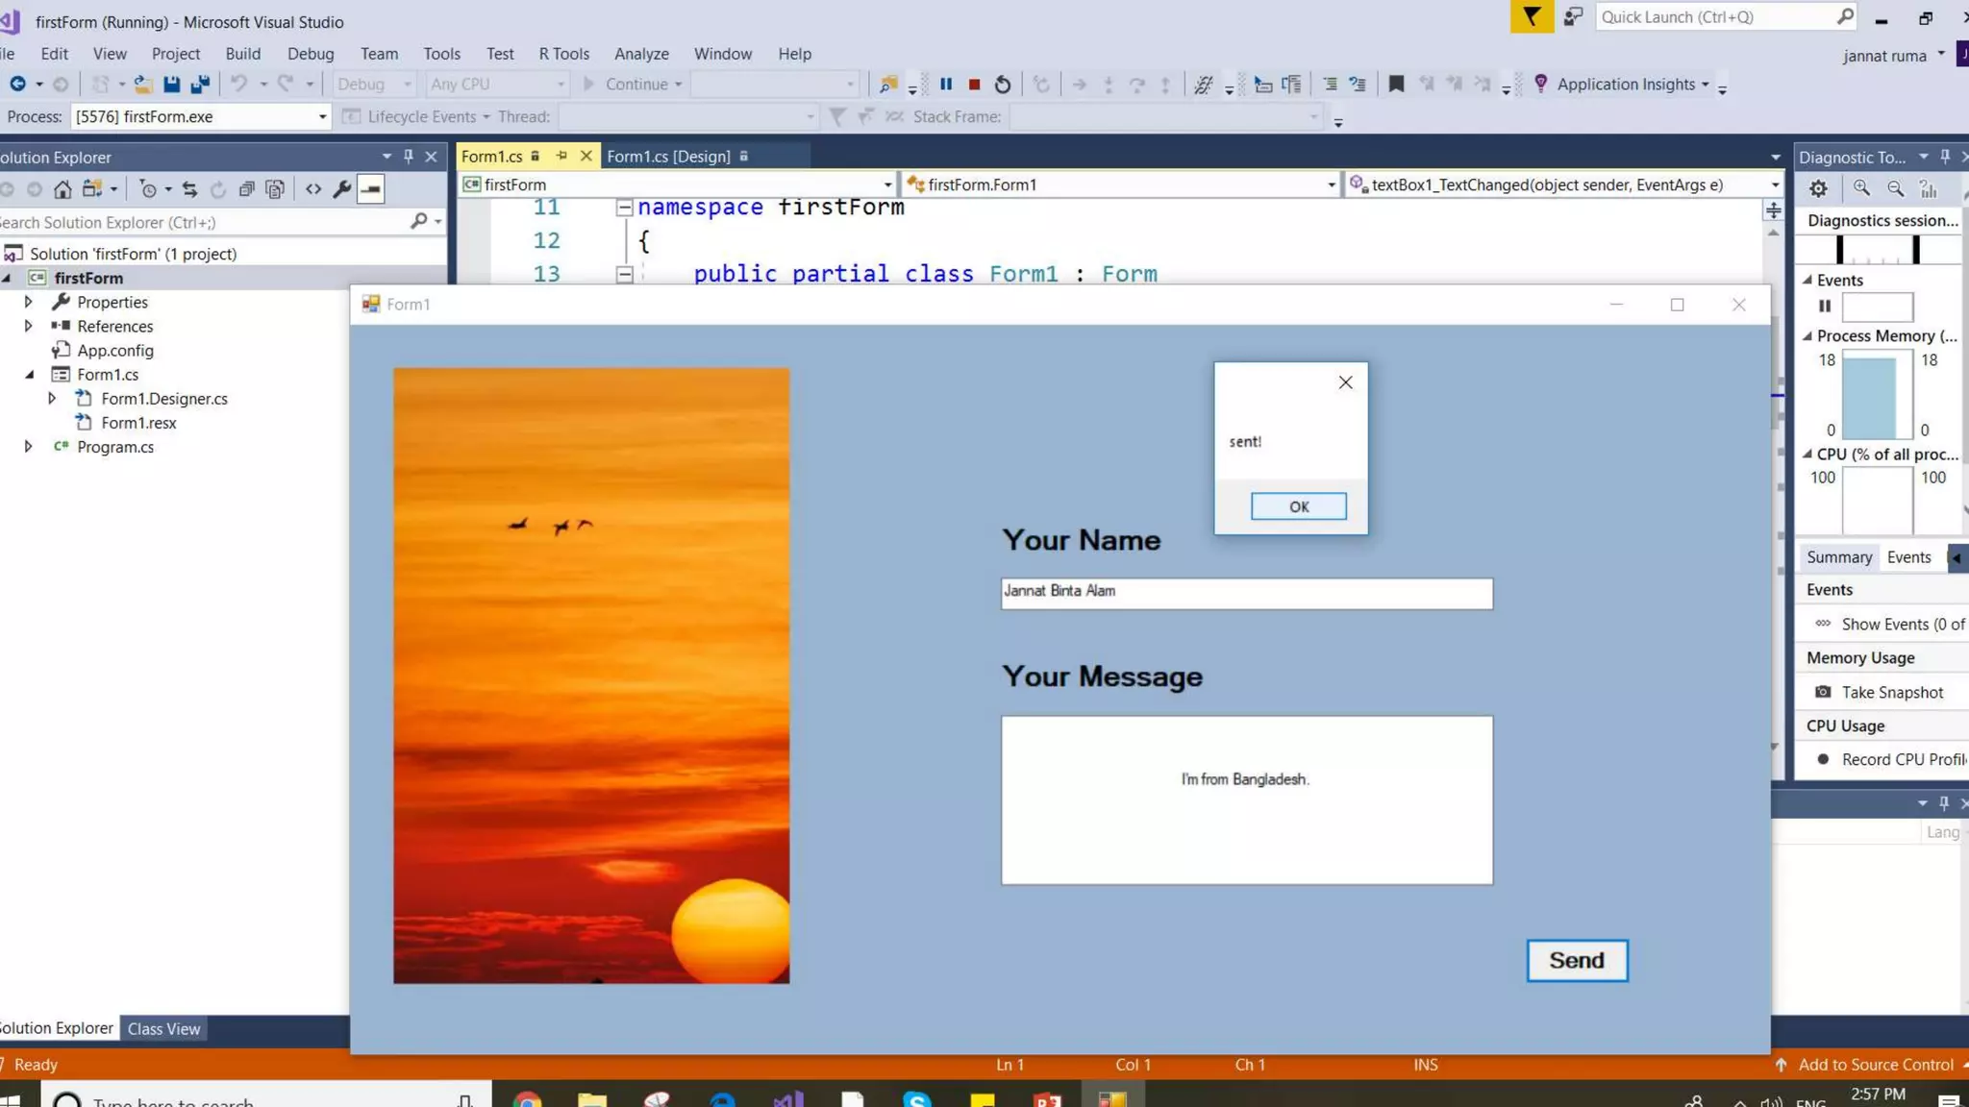This screenshot has width=1969, height=1107.
Task: Restart the debugging session icon
Action: 1003,85
